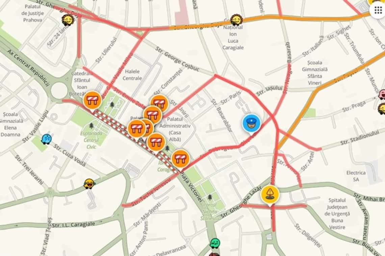This screenshot has width=385, height=256.
Task: Tap the pink Wazer at the right edge
Action: [382, 94]
